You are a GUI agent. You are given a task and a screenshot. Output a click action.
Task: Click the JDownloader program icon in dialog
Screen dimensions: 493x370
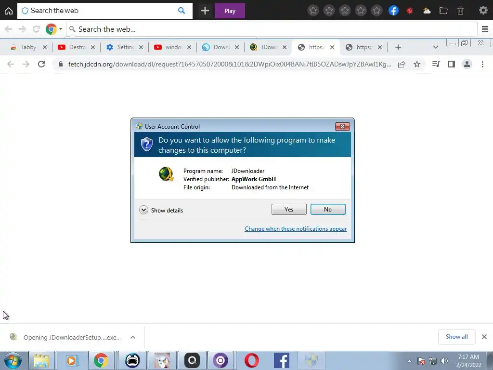click(166, 174)
